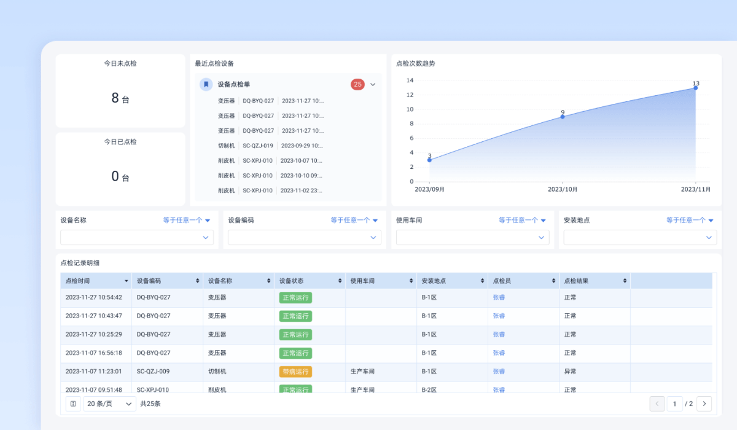The height and width of the screenshot is (430, 737).
Task: Click the 点检记录明细 table title
Action: [x=80, y=263]
